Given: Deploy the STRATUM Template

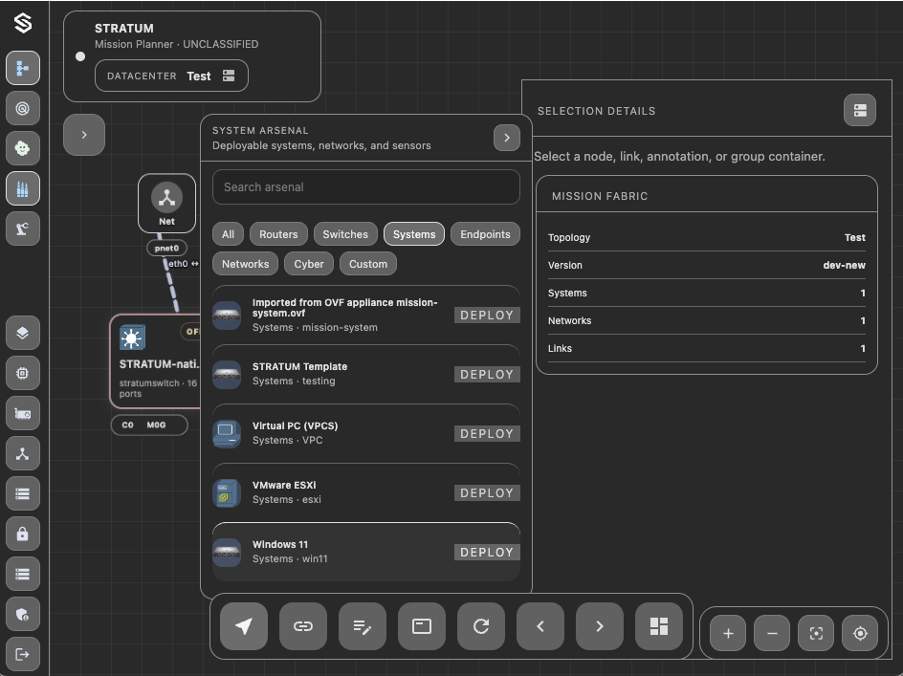Looking at the screenshot, I should click(487, 374).
